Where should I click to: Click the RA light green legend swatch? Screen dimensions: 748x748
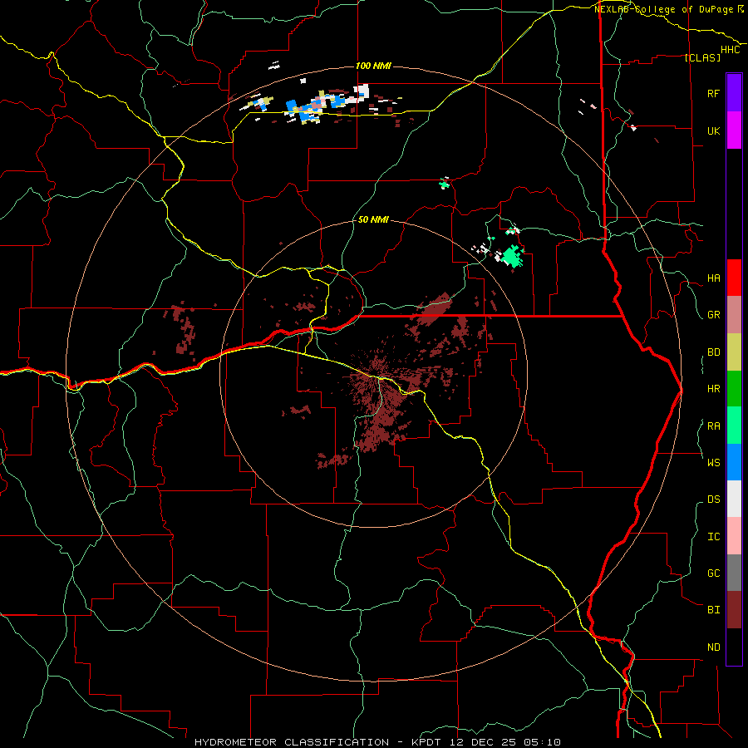[x=734, y=426]
